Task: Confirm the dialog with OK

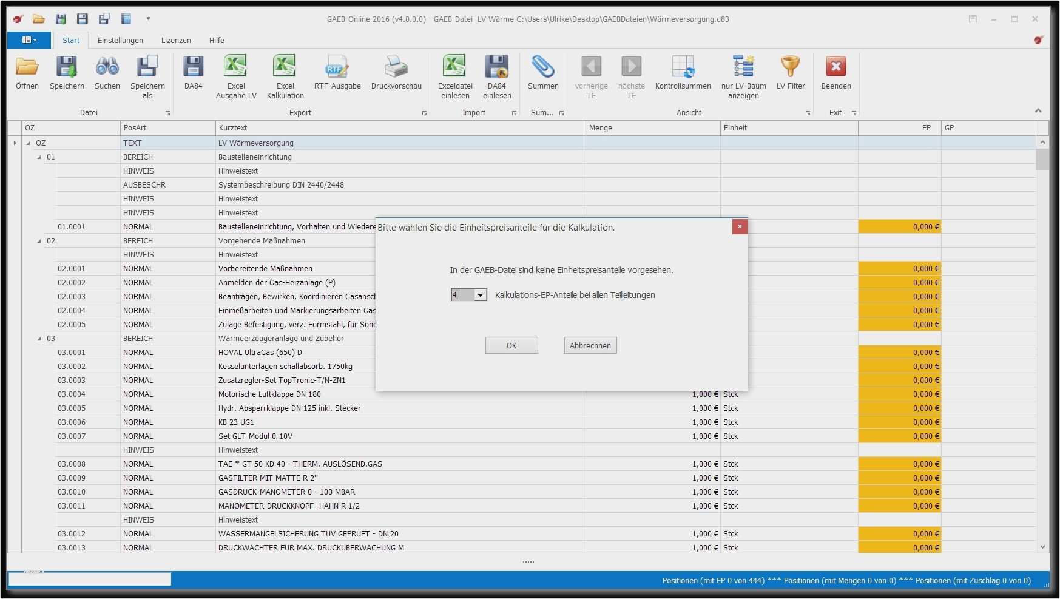Action: (x=511, y=345)
